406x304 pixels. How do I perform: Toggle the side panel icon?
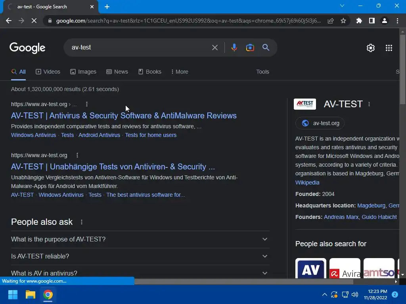372,21
